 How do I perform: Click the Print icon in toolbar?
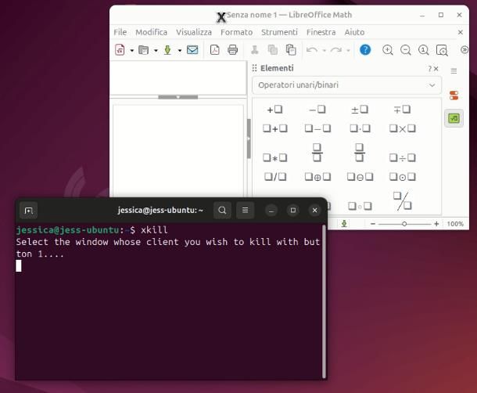point(233,49)
